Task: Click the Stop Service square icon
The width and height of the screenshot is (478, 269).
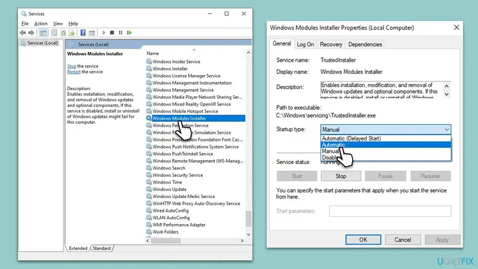Action: [x=112, y=33]
